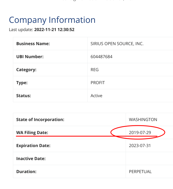
Task: Select the UBI number 604487684
Action: pyautogui.click(x=101, y=57)
